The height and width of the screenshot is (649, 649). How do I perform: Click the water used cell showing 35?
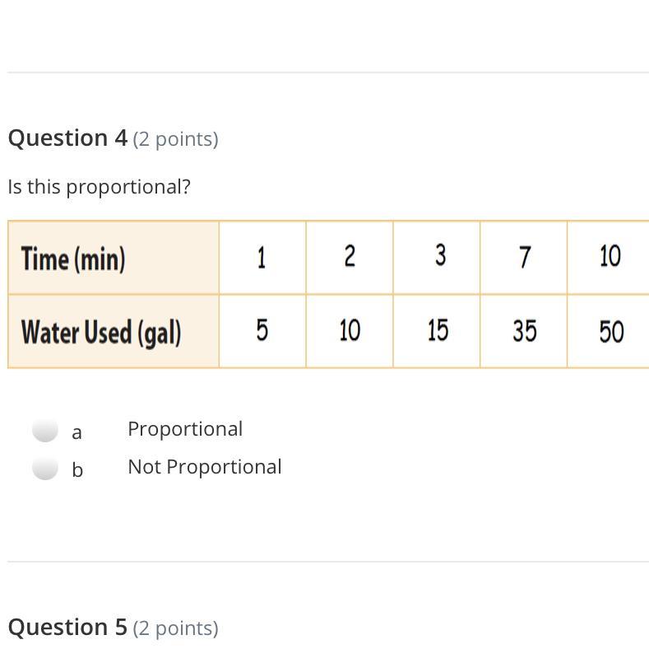[525, 331]
